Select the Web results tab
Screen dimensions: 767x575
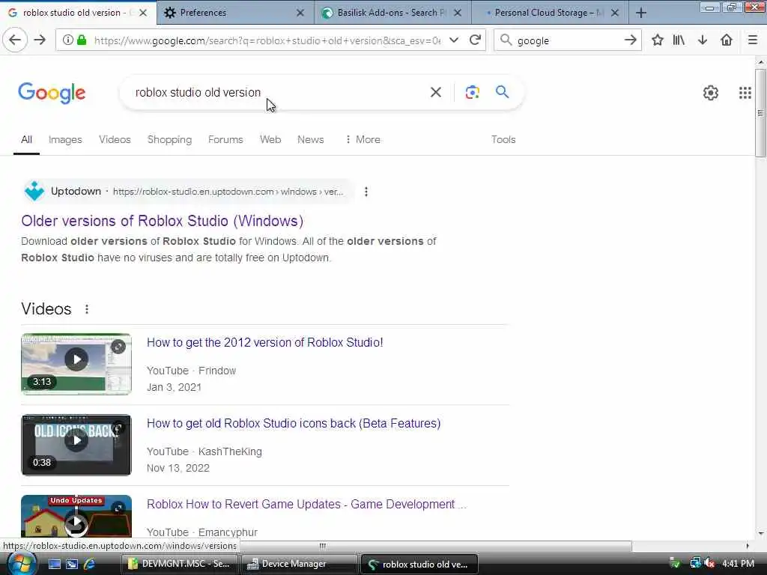270,139
